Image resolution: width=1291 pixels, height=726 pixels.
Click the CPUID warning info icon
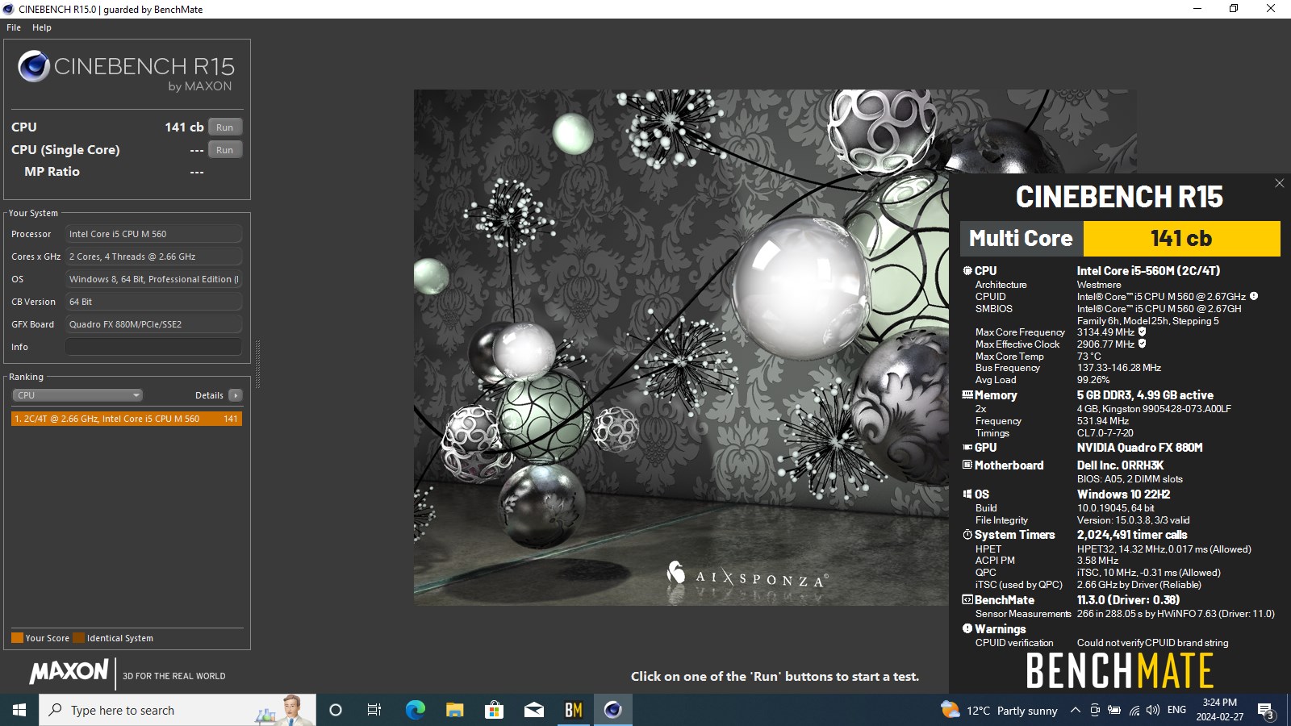click(1254, 297)
